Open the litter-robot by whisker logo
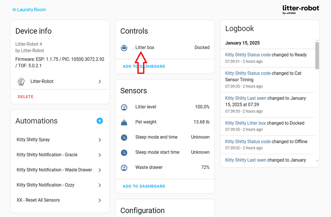 (x=301, y=9)
